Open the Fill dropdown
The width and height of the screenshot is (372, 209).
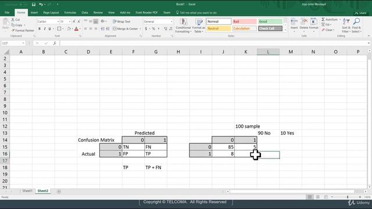coord(327,24)
